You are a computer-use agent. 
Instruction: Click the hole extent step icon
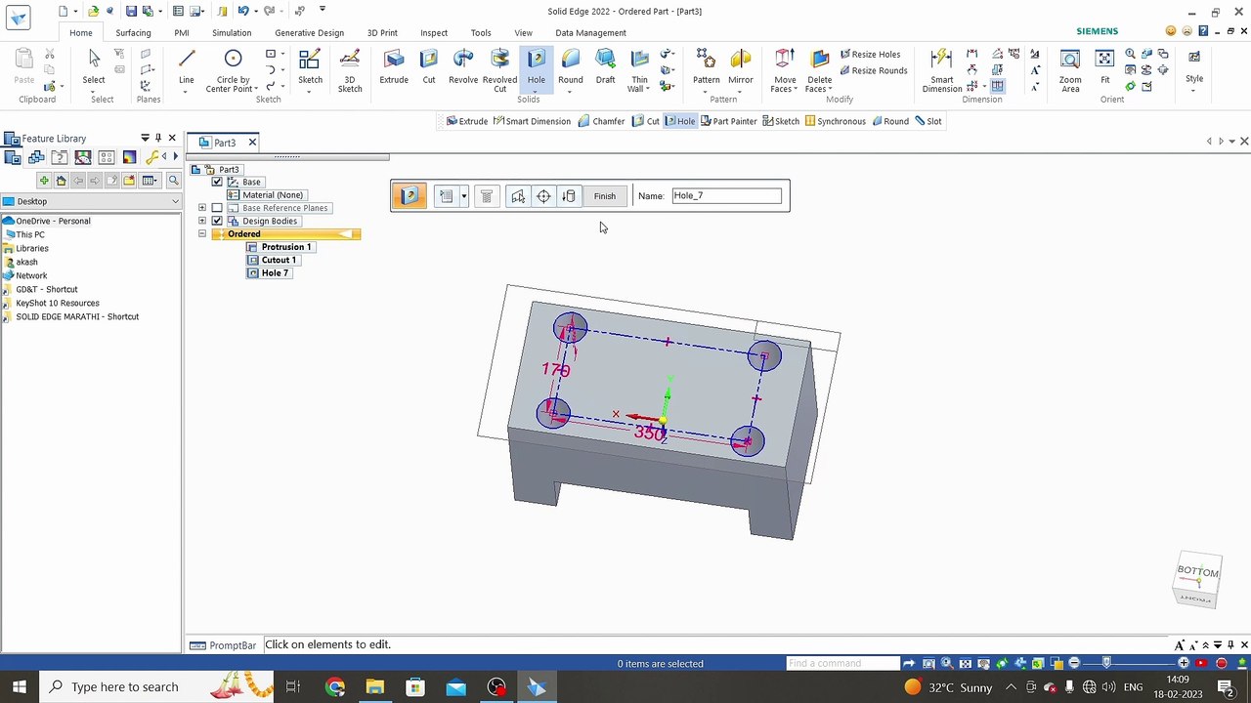pos(569,196)
